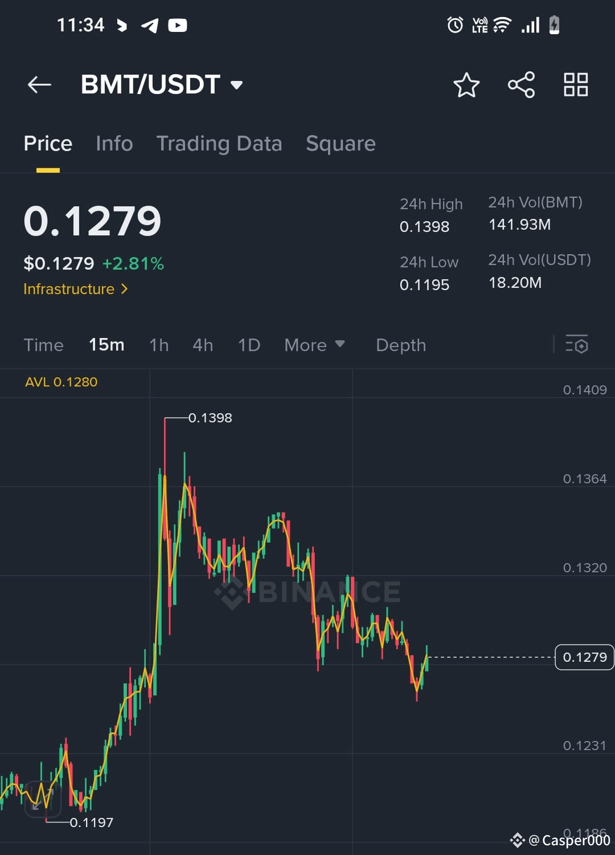Expand the BMT/USDT pair selector arrow
Image resolution: width=615 pixels, height=855 pixels.
tap(236, 85)
